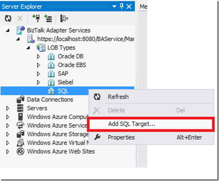Select the Servers label
This screenshot has height=181, width=219.
pyautogui.click(x=37, y=108)
